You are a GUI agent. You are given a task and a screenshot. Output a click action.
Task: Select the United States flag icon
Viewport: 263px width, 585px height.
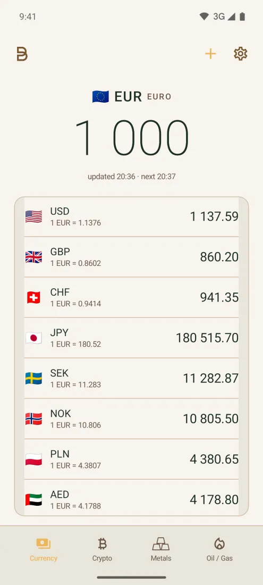pos(33,216)
